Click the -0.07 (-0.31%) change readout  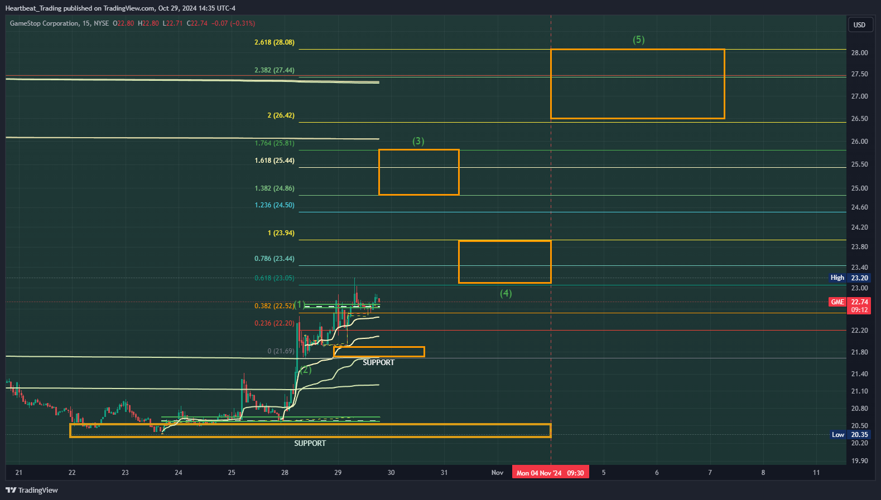point(233,23)
